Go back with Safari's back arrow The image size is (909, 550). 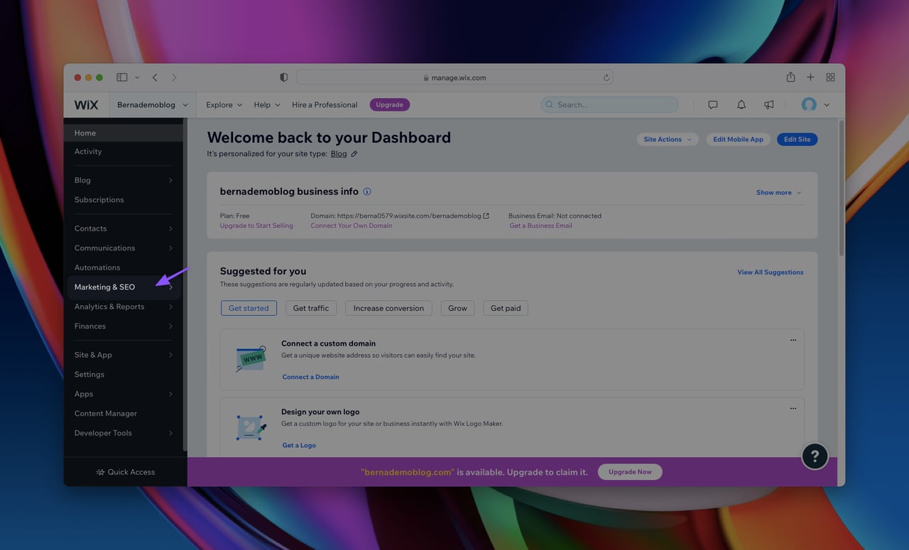[155, 77]
